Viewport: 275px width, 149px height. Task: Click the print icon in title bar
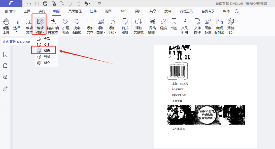tap(45, 4)
